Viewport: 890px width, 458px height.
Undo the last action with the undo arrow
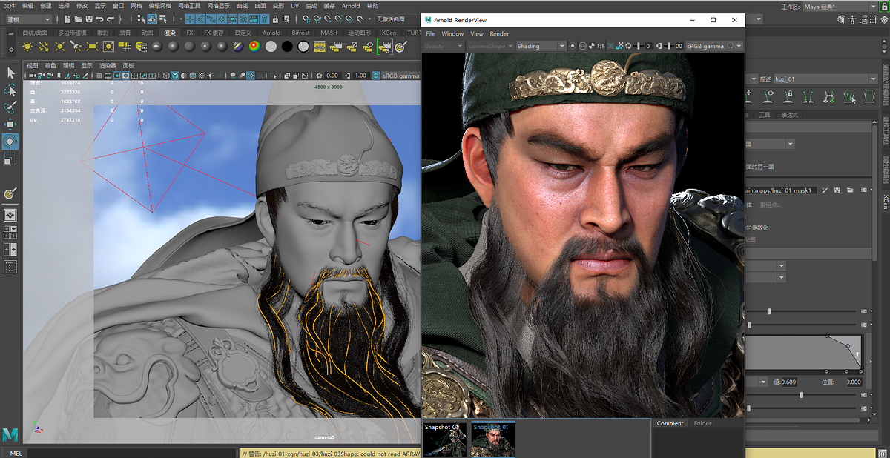pyautogui.click(x=100, y=19)
